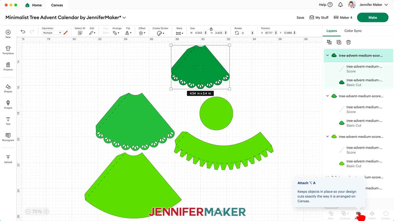Click the Y position input field
The width and height of the screenshot is (394, 221).
pos(288,33)
